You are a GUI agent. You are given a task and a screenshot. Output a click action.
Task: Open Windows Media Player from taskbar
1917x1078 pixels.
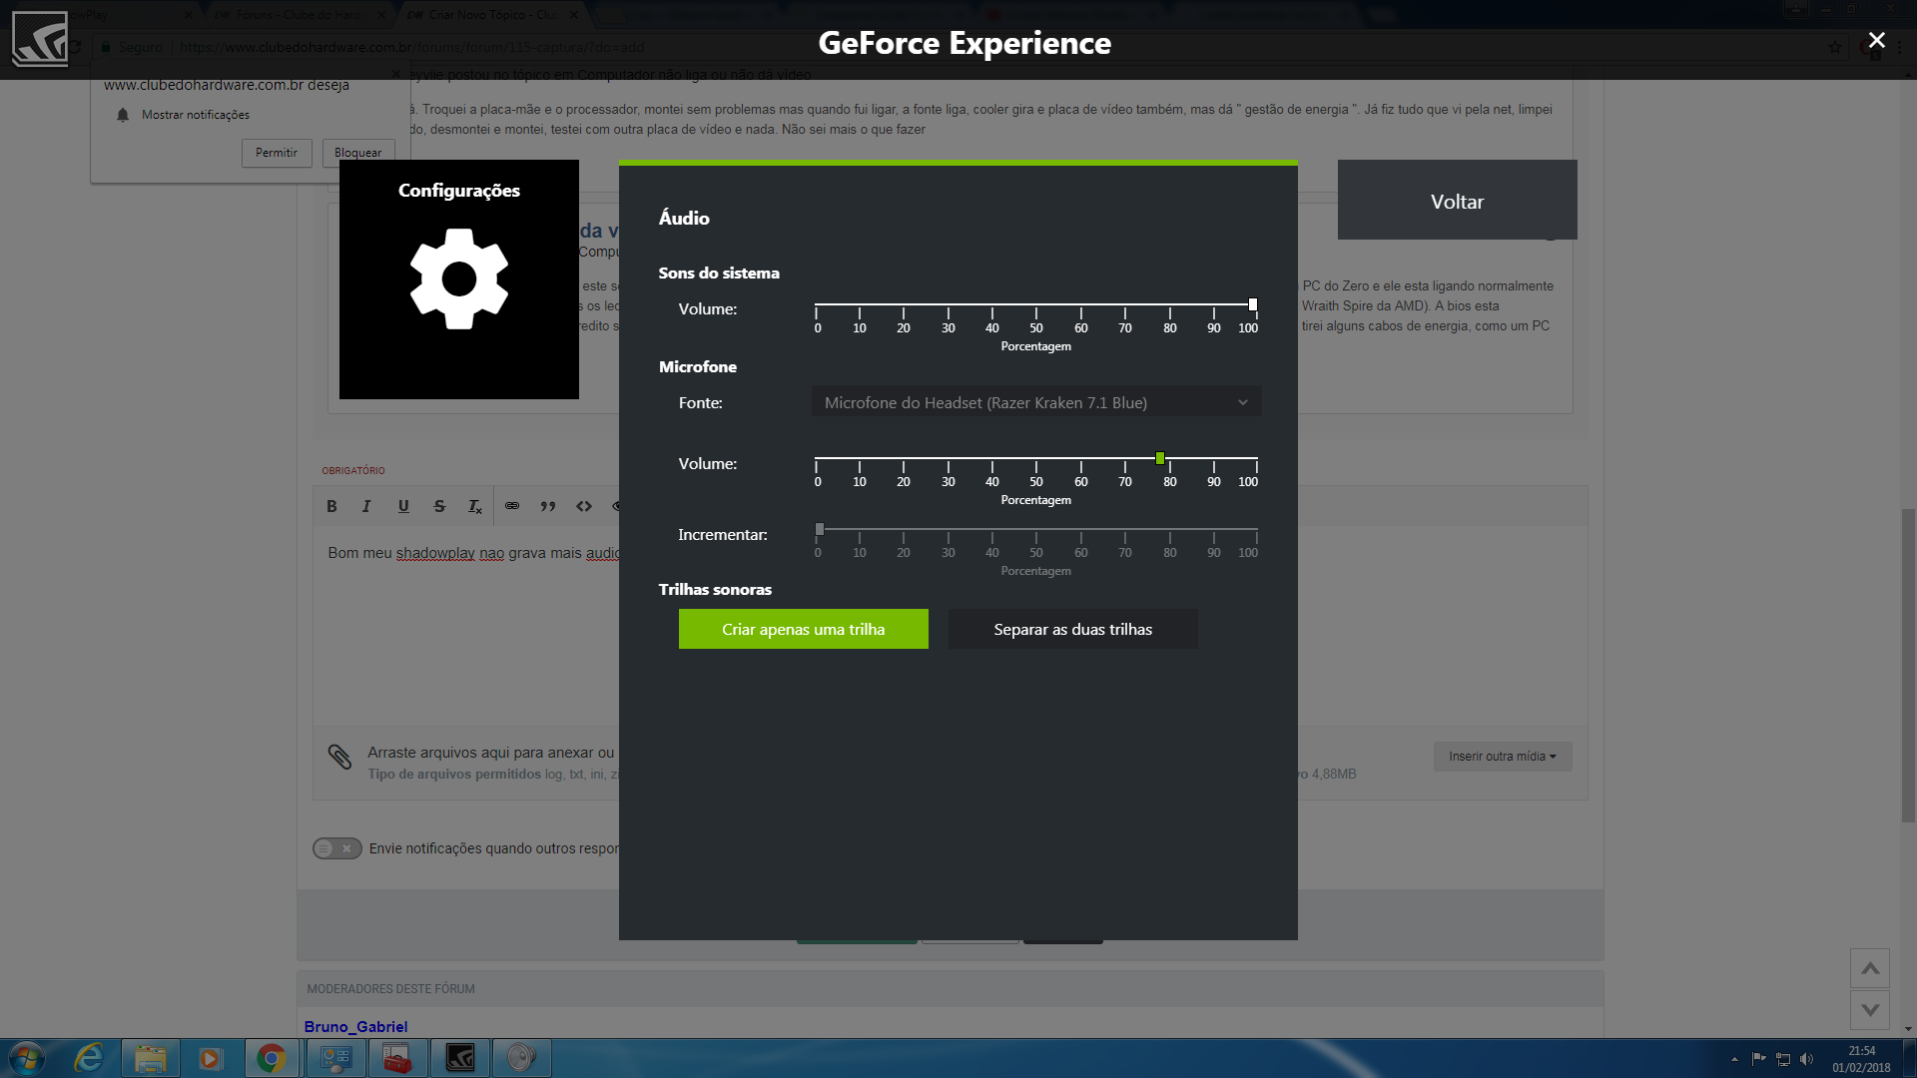point(211,1058)
